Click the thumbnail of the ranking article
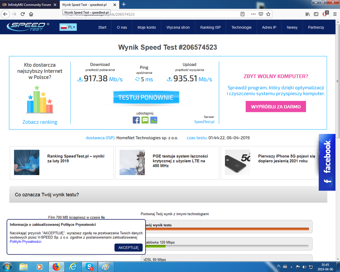340x272 pixels. (x=27, y=163)
